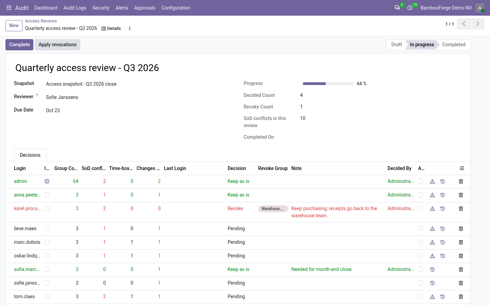Image resolution: width=490 pixels, height=306 pixels.
Task: Click the Warehous... revoke group tag
Action: point(273,209)
